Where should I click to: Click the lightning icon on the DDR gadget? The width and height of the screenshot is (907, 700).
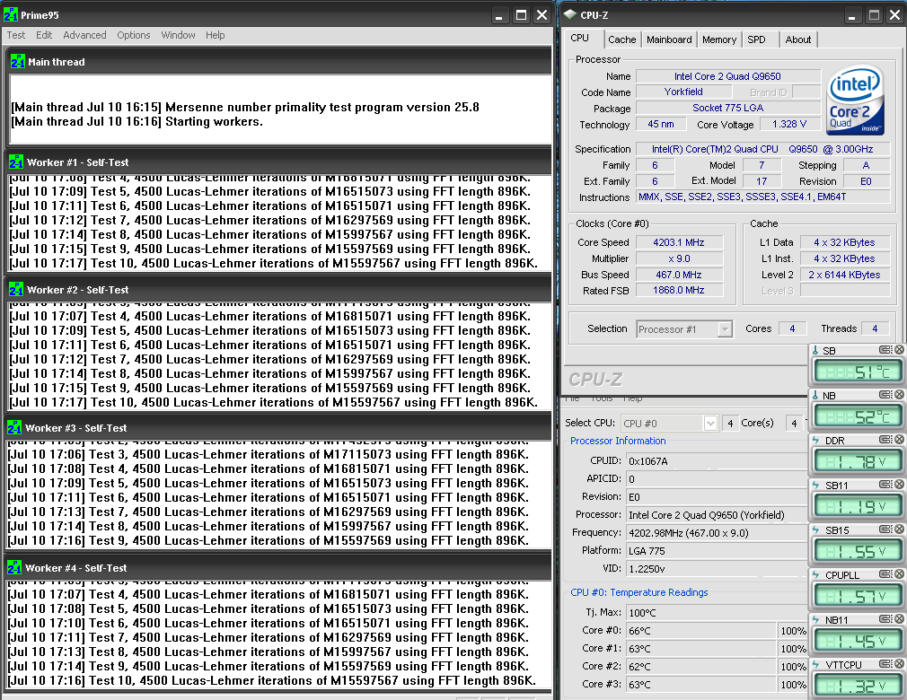pos(815,441)
